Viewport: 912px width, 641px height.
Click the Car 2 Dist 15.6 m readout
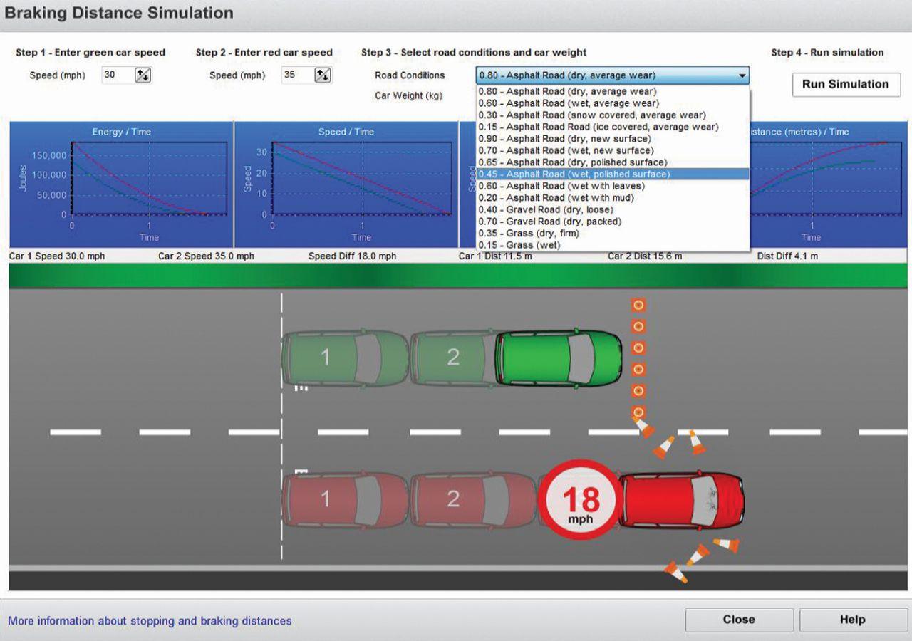click(645, 256)
